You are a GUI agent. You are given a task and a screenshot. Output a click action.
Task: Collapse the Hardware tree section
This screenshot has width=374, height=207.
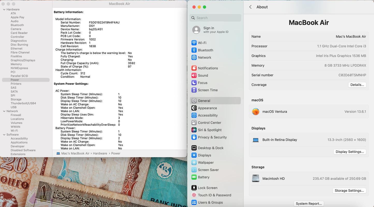[x=4, y=10]
